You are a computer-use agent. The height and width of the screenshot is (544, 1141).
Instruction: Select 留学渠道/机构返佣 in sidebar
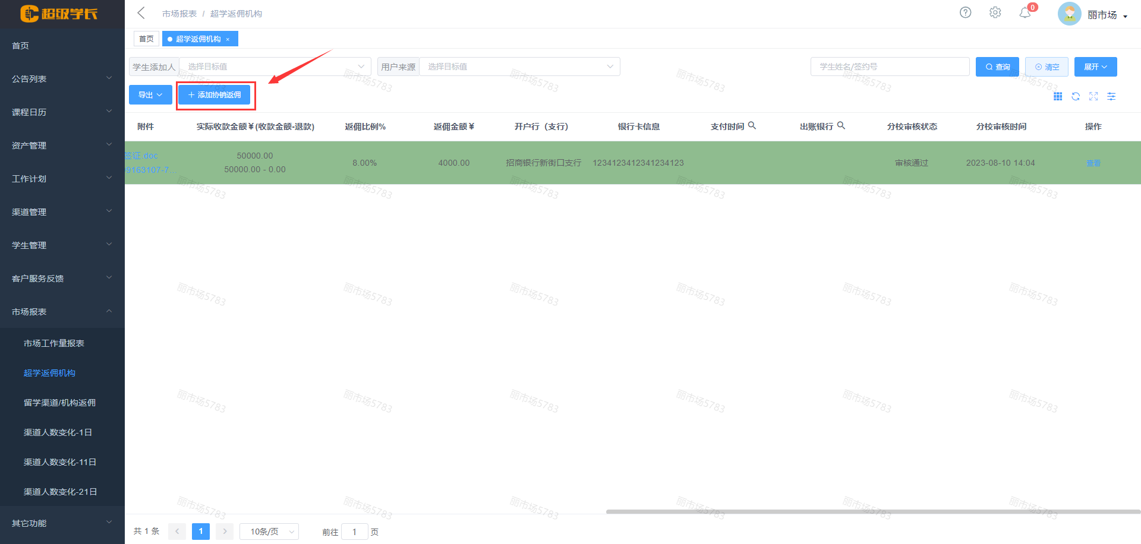pyautogui.click(x=59, y=403)
